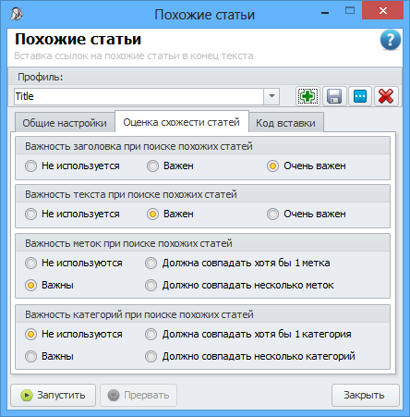Click the Title profile combo box field
Image resolution: width=410 pixels, height=417 pixels.
point(147,96)
